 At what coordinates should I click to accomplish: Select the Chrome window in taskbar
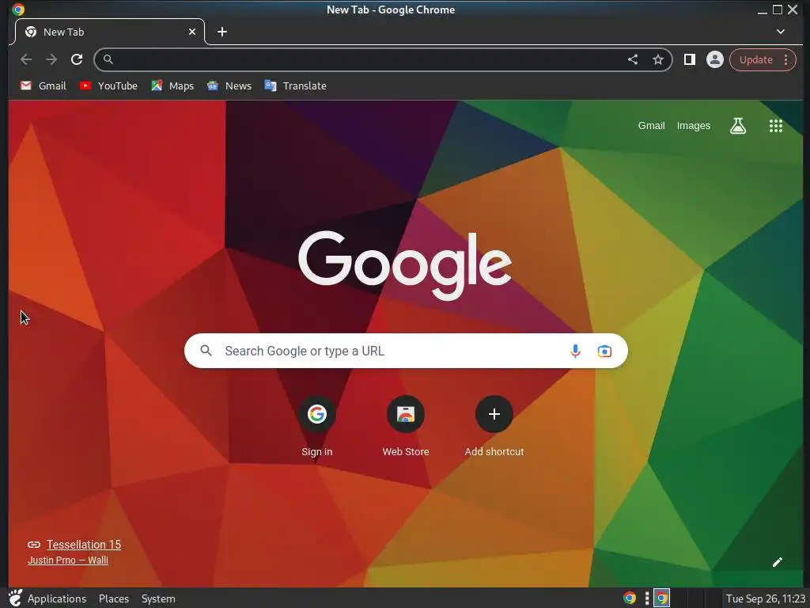point(662,598)
